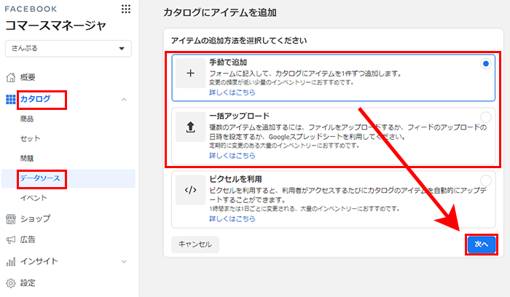Image resolution: width=510 pixels, height=297 pixels.
Task: Click the 一括アップロード option title
Action: tap(240, 116)
